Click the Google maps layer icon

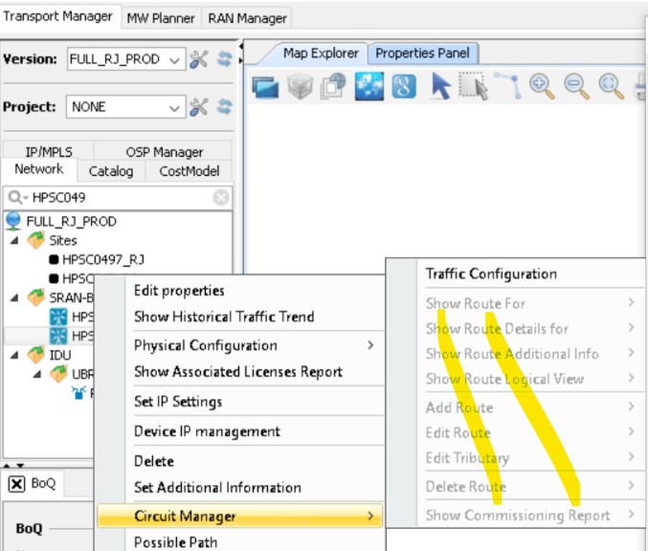tap(404, 87)
